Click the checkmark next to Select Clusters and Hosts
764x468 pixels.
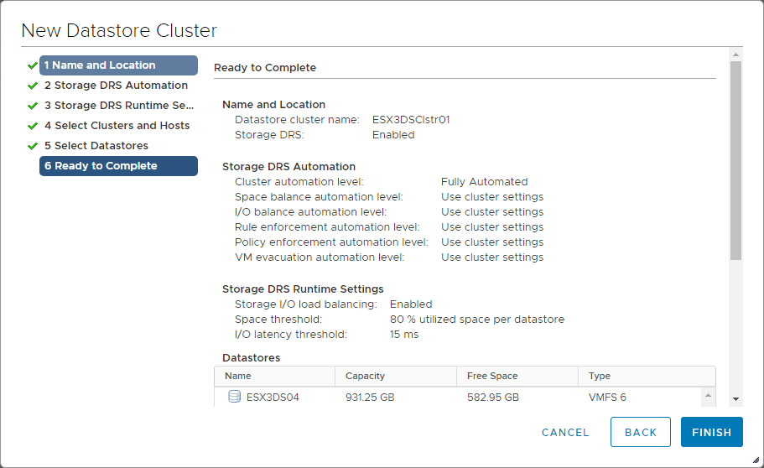click(32, 126)
